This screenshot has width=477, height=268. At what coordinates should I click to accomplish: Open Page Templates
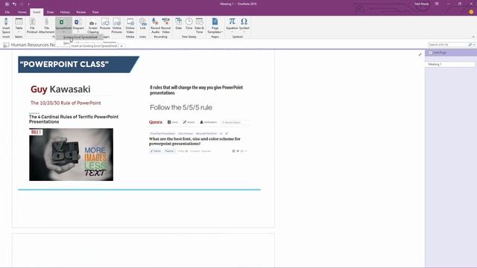click(x=215, y=25)
